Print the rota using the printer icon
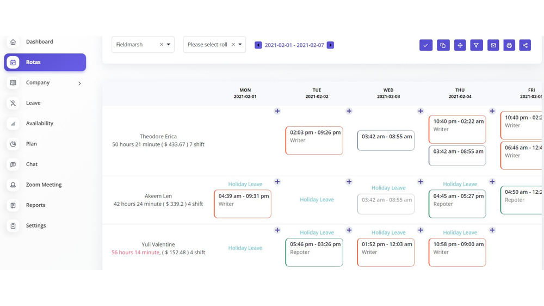The height and width of the screenshot is (306, 544). coord(509,45)
